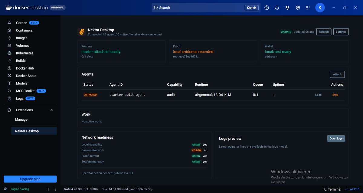Open the Volumes menu label

pos(23,45)
